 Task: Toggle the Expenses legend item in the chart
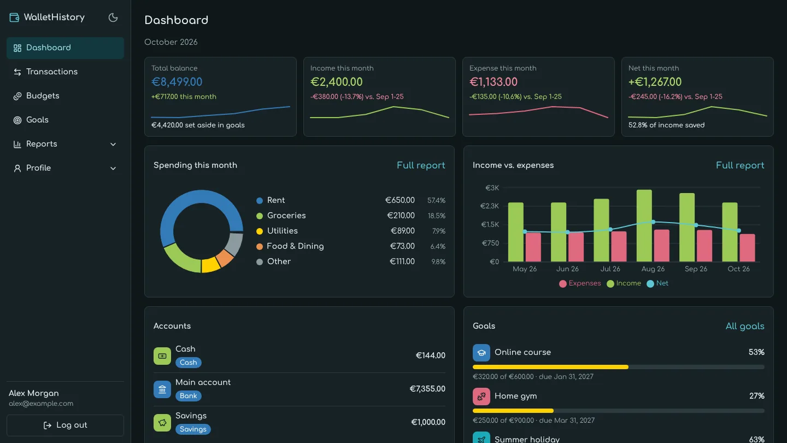tap(580, 284)
